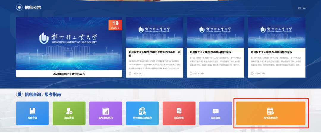
Task: Open the 招生章程 tile label
Action: 179,118
